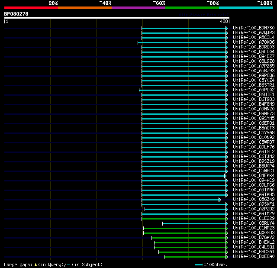Select the UniRef100_C5WPC1 label
The height and width of the screenshot is (268, 277).
point(254,171)
